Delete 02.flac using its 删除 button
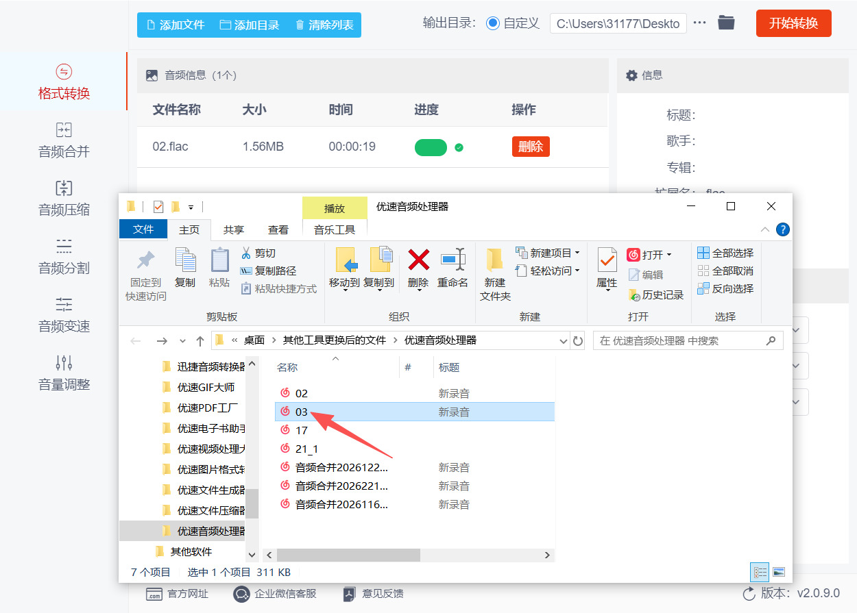This screenshot has height=613, width=857. tap(530, 147)
